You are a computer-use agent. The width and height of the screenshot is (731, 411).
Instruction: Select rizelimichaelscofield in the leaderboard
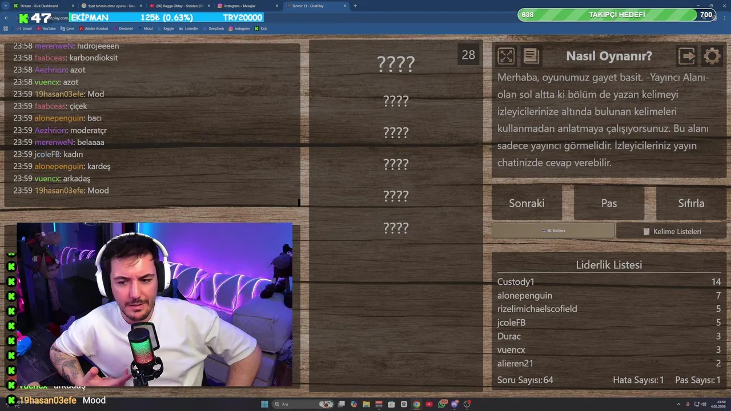[537, 309]
